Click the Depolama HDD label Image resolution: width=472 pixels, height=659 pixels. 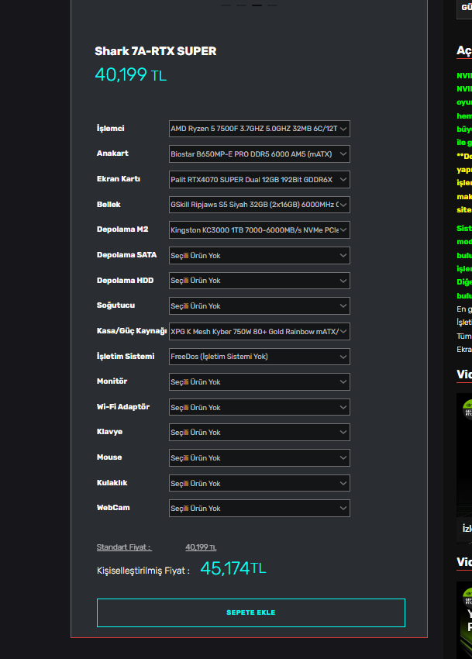coord(125,281)
